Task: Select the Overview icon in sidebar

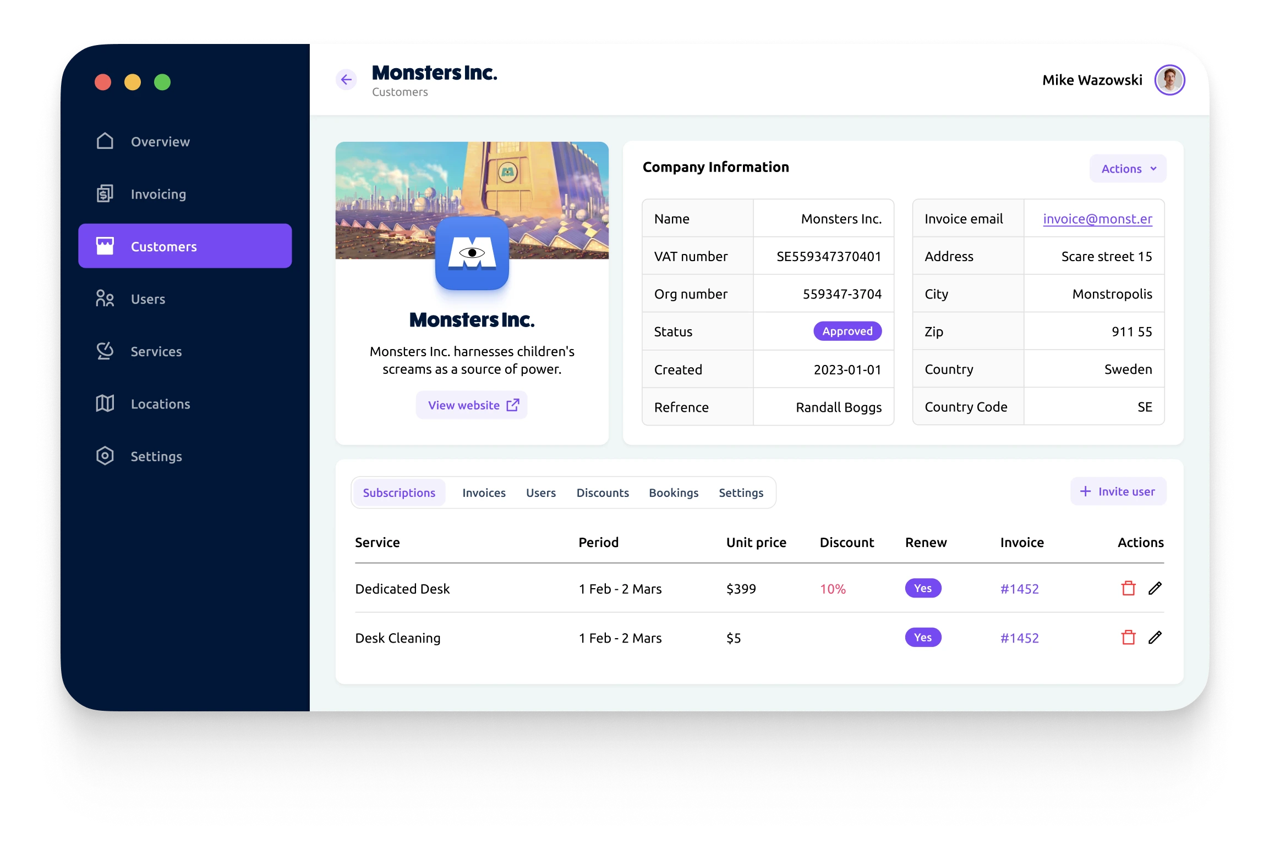Action: 105,141
